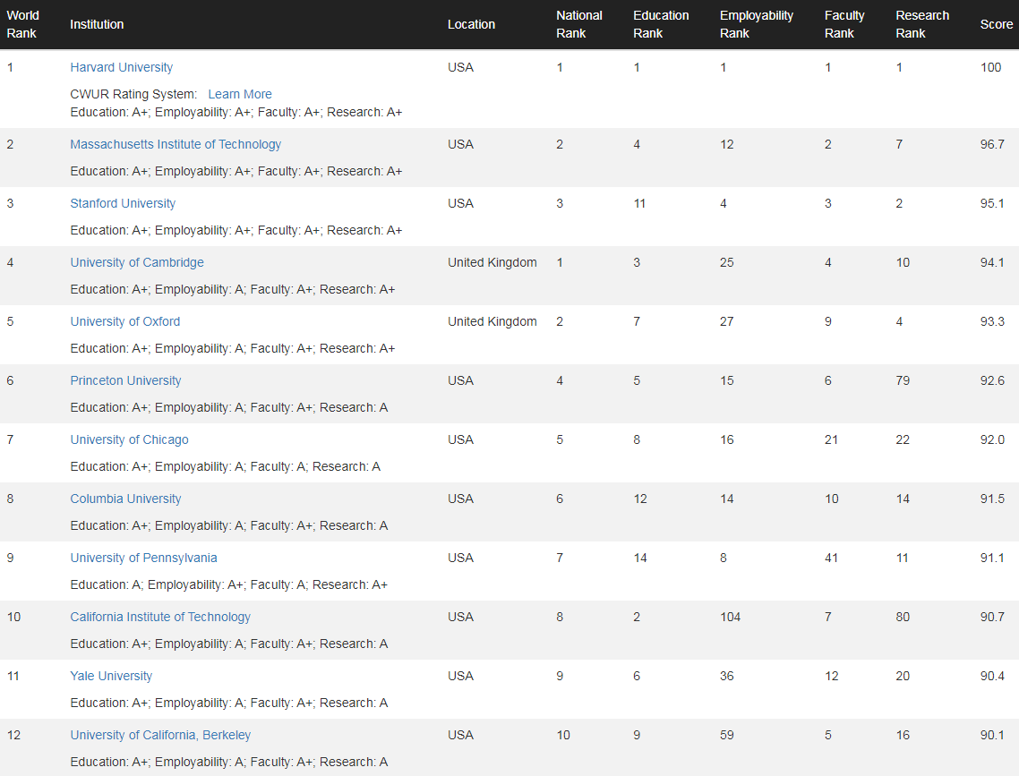Screen dimensions: 1019x776
Task: Go to the Princeton University page
Action: pos(125,380)
